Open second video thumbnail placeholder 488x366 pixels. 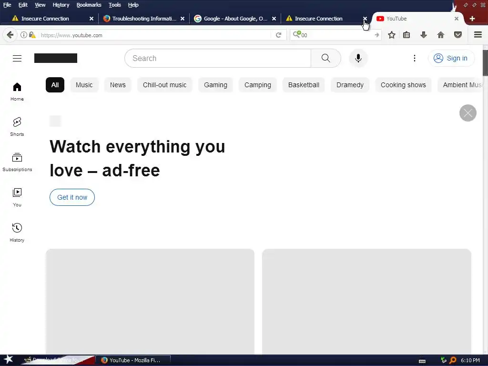click(x=366, y=301)
